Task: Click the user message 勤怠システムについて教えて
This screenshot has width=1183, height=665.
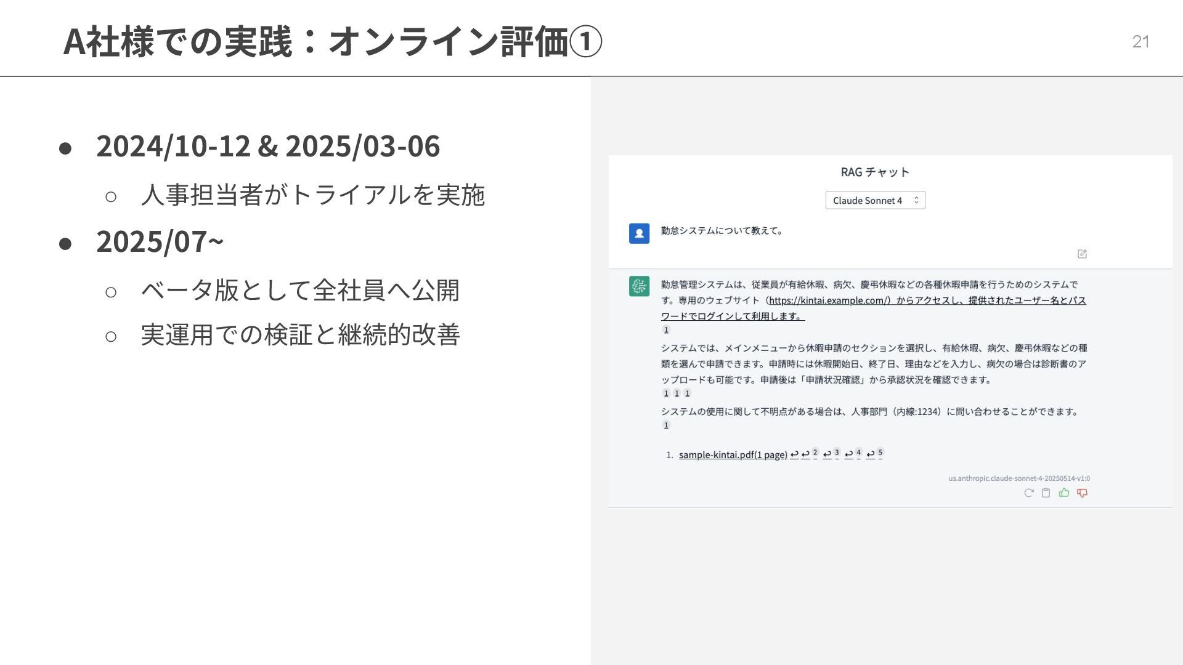Action: (x=722, y=231)
